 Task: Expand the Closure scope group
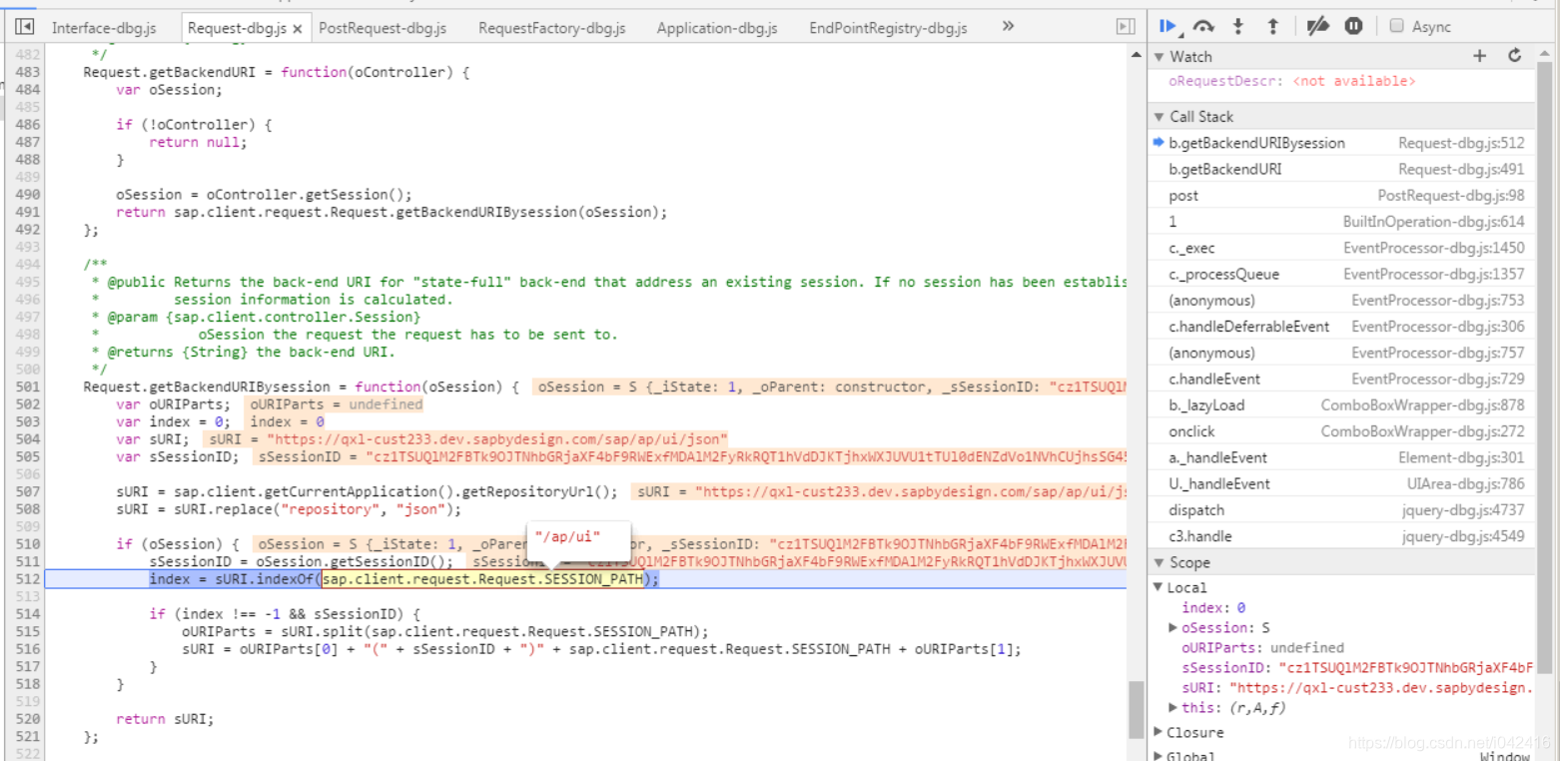pyautogui.click(x=1159, y=733)
